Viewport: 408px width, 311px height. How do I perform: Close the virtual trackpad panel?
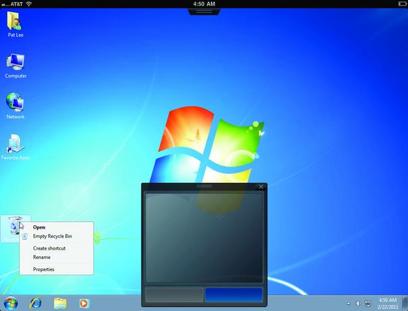261,187
